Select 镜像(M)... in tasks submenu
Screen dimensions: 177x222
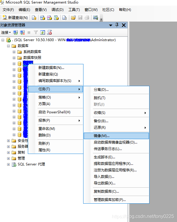116,136
